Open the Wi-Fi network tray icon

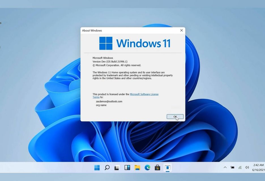(x=240, y=167)
